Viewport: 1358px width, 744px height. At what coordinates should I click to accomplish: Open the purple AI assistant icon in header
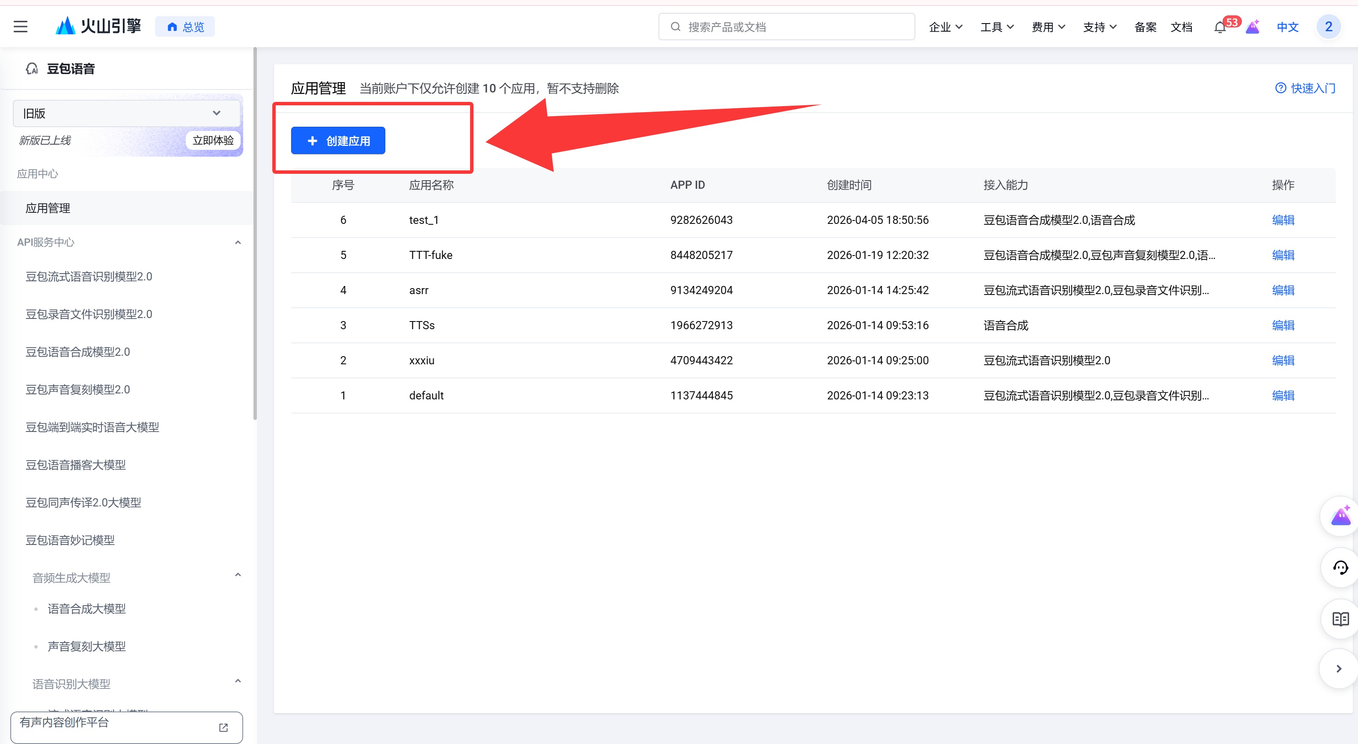click(x=1253, y=27)
